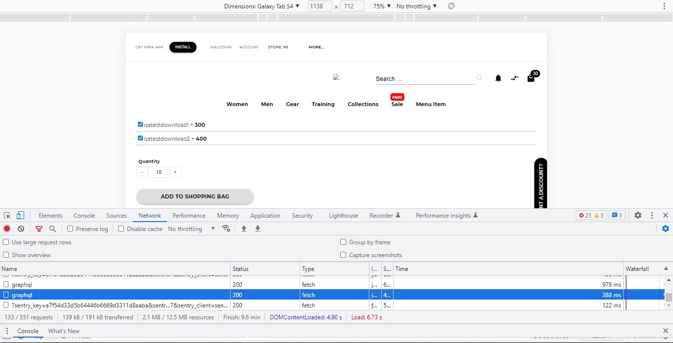
Task: Open the console drawer three-dot menu
Action: click(7, 331)
